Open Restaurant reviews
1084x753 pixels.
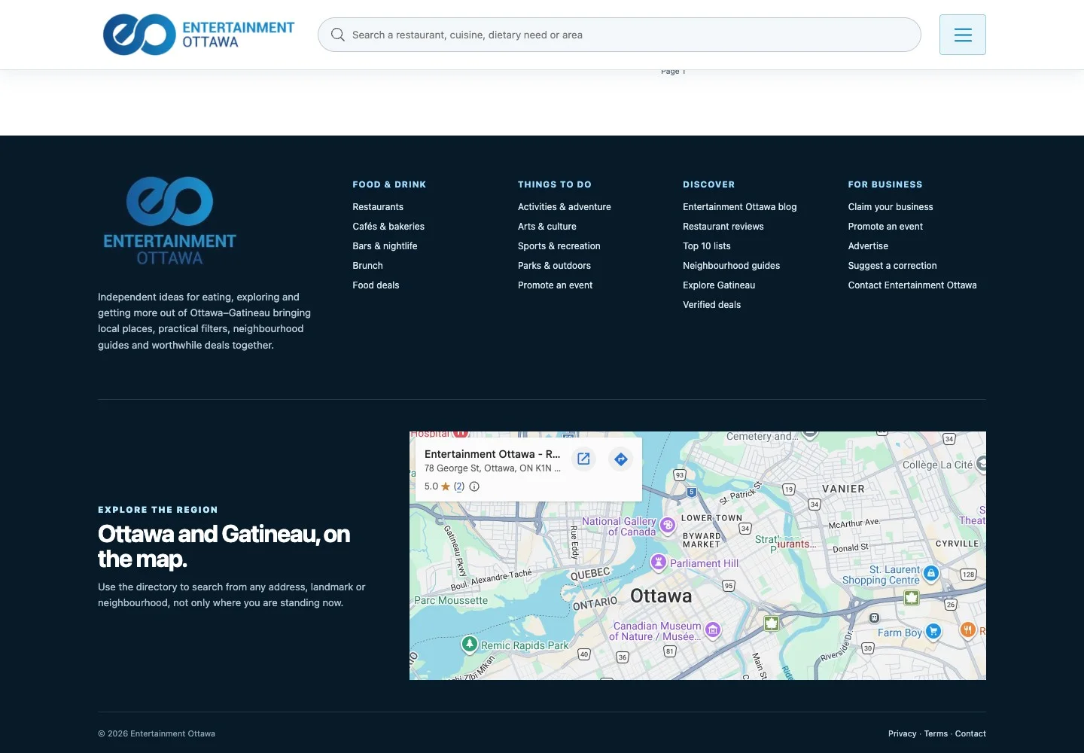pos(723,227)
